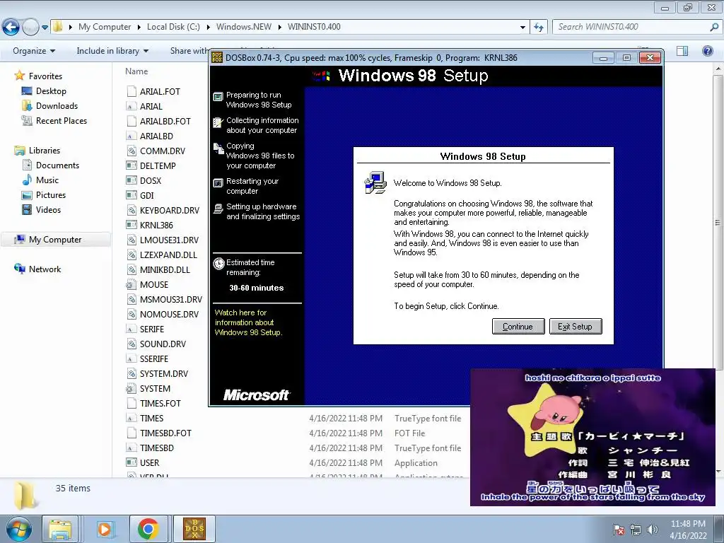Open the media player taskbar icon
The width and height of the screenshot is (724, 543).
pos(105,529)
